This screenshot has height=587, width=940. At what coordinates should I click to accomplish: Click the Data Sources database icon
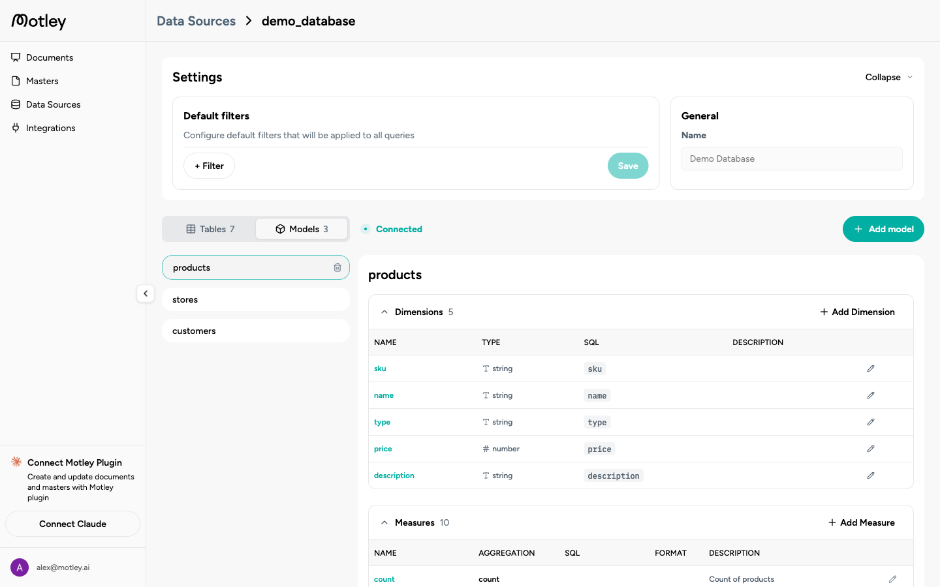(x=16, y=104)
